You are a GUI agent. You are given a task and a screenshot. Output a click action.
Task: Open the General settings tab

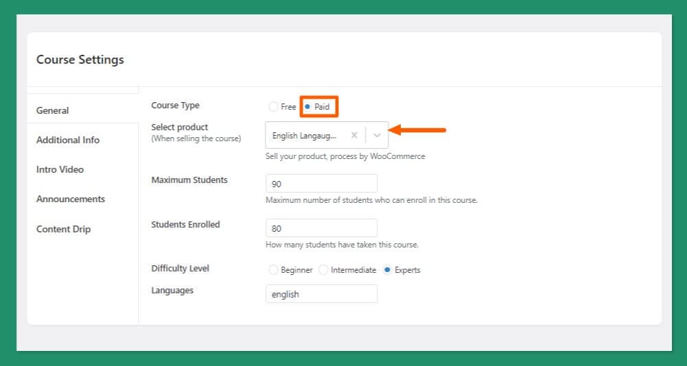(53, 110)
